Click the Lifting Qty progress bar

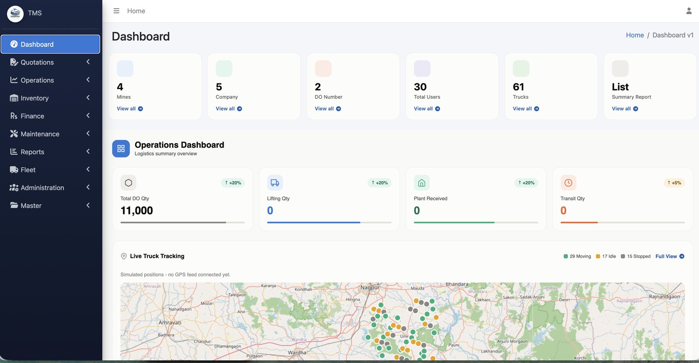pyautogui.click(x=329, y=222)
